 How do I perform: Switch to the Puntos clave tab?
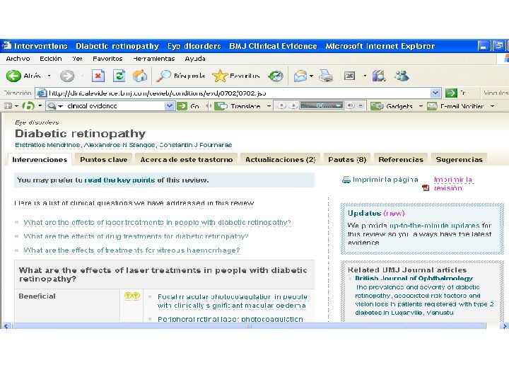pos(103,159)
